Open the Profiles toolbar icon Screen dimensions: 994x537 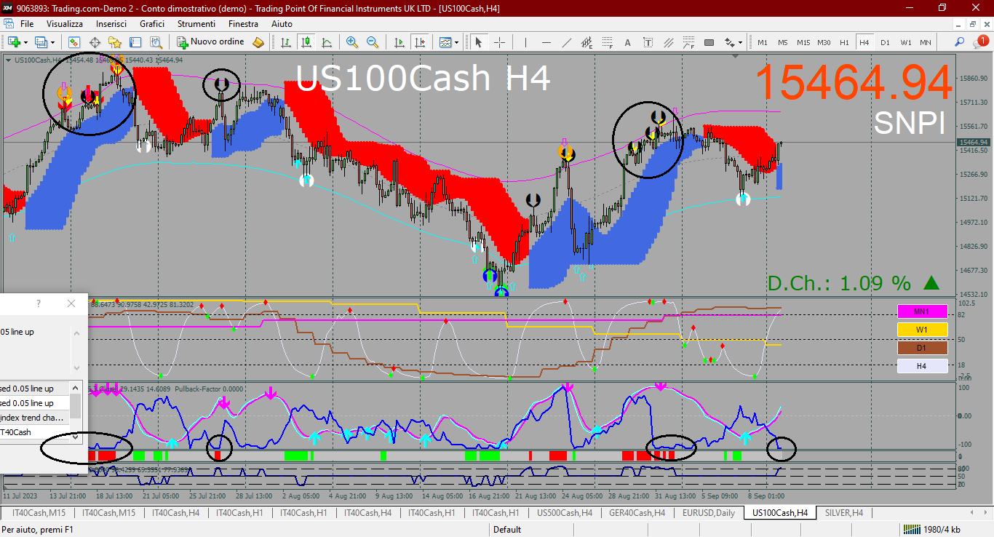pos(41,42)
